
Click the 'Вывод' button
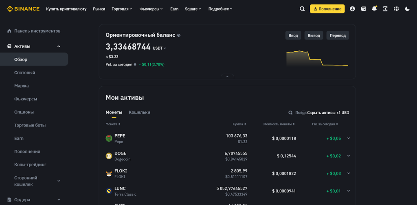314,35
